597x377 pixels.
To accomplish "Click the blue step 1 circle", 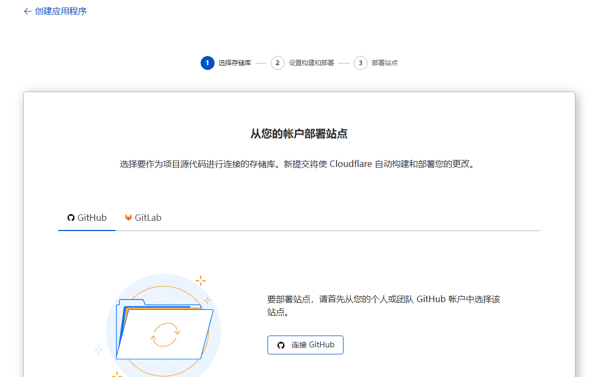I will pos(208,63).
